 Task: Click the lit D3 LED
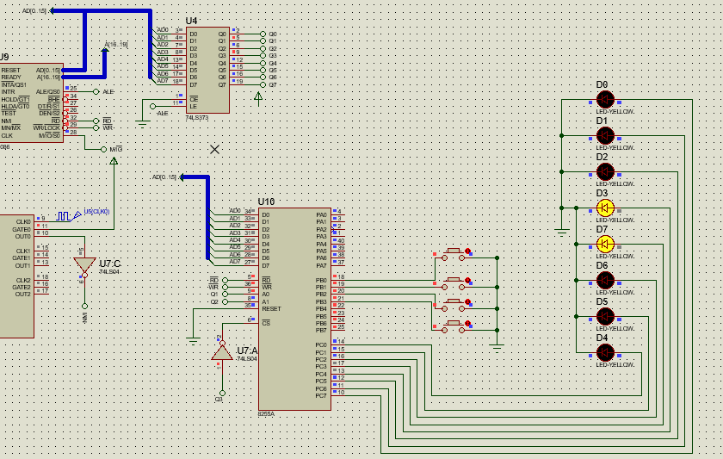(605, 208)
